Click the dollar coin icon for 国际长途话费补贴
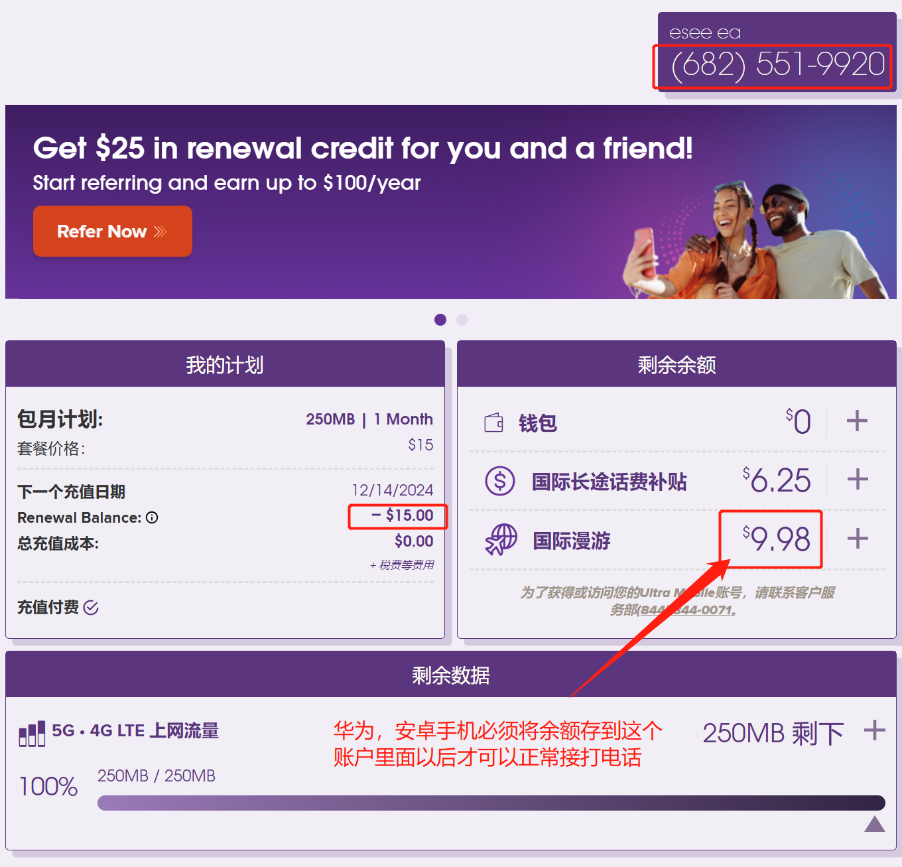The image size is (902, 867). pos(500,481)
